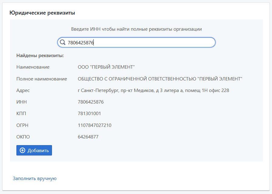Click the ИНН value 7806425876 in results
This screenshot has height=194, width=272.
(91, 102)
